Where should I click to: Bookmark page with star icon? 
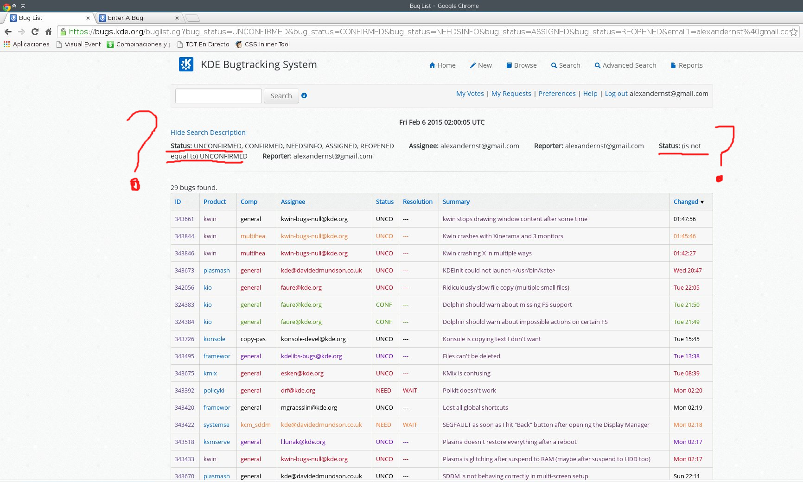click(x=793, y=32)
